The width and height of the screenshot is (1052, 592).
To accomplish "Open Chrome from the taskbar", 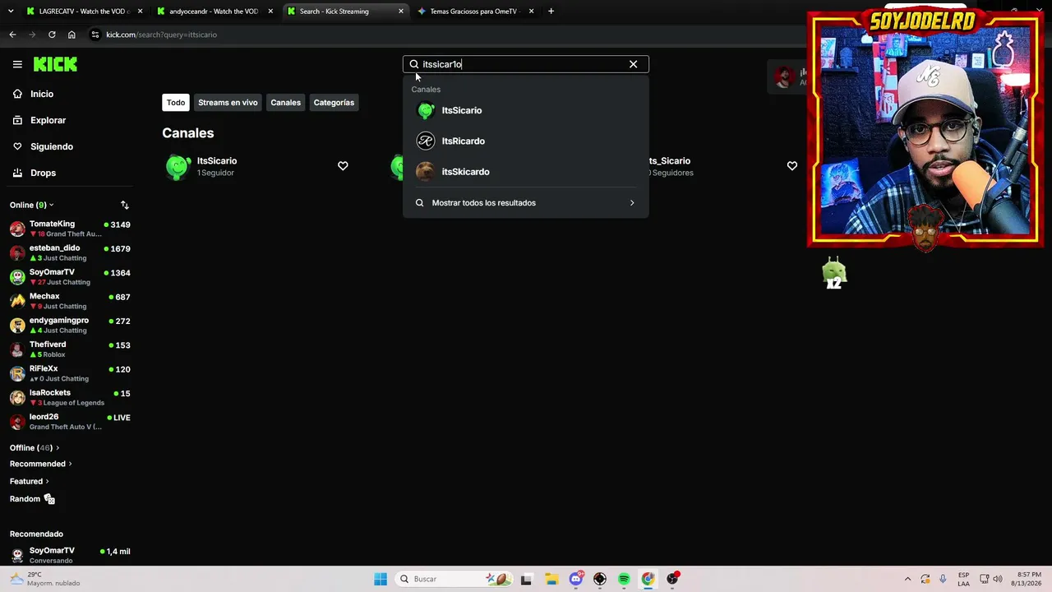I will click(x=648, y=579).
